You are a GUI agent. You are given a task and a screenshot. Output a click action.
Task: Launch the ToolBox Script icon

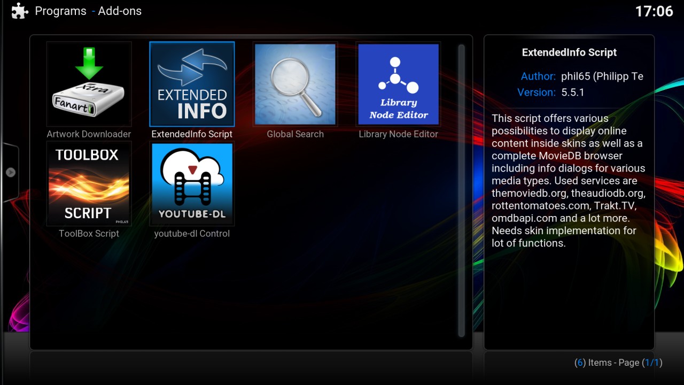coord(89,183)
